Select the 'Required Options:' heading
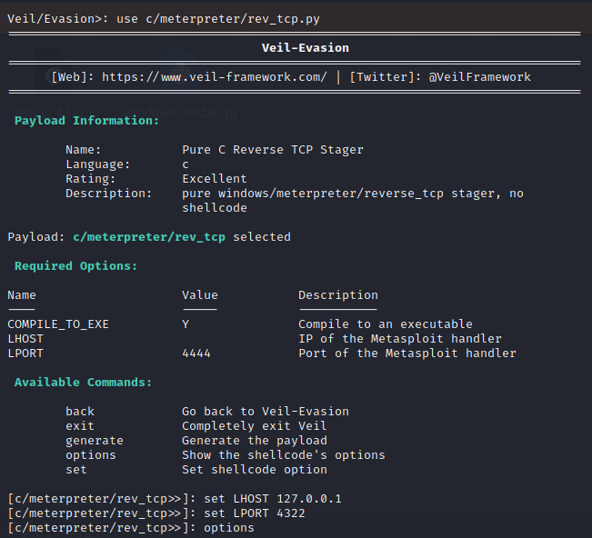The image size is (592, 538). pos(75,266)
